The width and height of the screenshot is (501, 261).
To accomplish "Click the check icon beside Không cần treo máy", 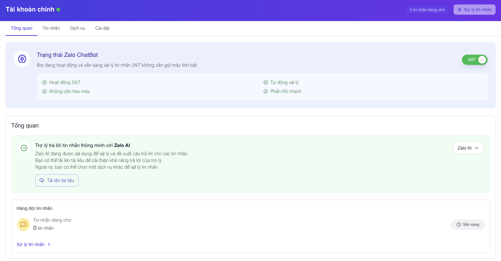I will pos(44,91).
